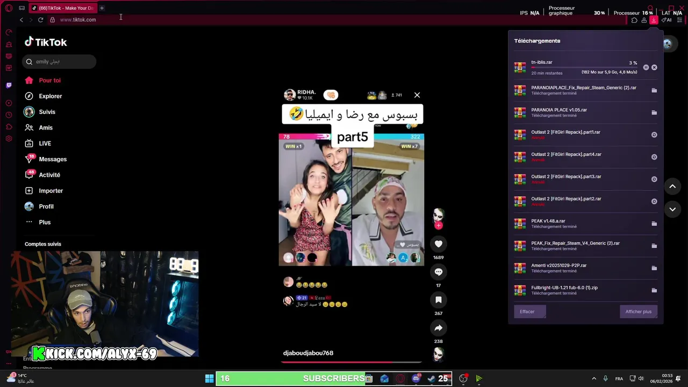Retry Outlast 2 part4.rar download
This screenshot has height=387, width=688.
tap(654, 157)
